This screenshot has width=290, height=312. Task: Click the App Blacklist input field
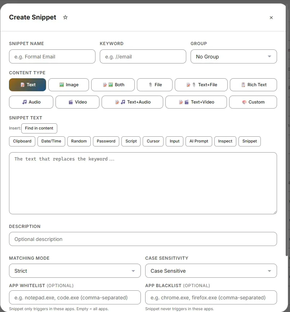[211, 298]
